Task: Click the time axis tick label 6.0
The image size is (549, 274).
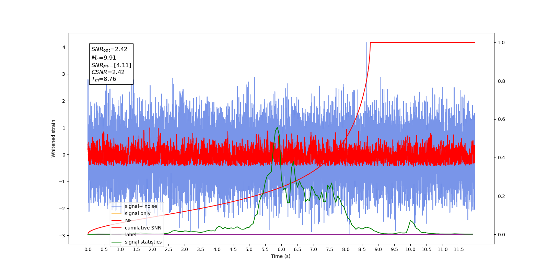Action: tap(281, 249)
